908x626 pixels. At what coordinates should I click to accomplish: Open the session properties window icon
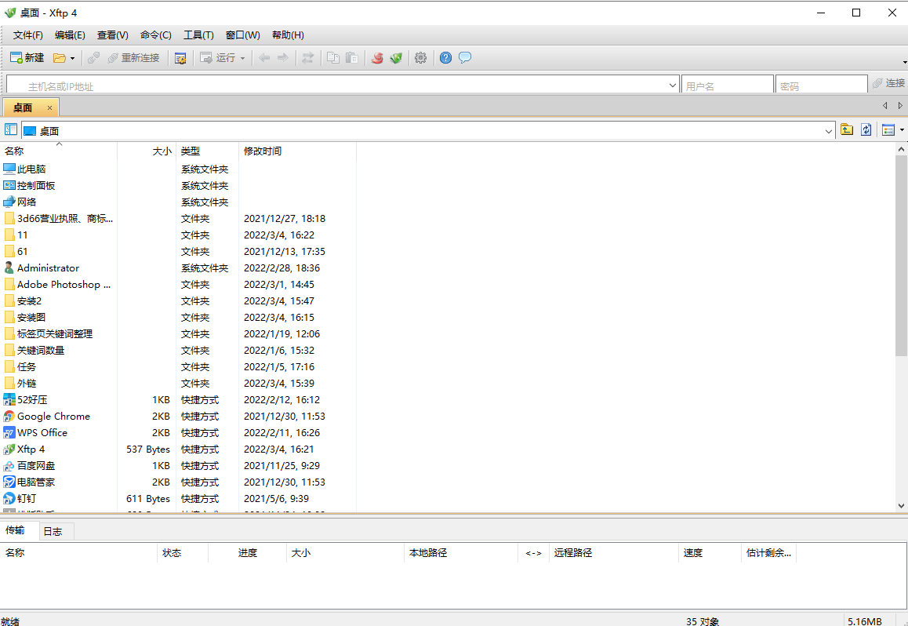[180, 58]
